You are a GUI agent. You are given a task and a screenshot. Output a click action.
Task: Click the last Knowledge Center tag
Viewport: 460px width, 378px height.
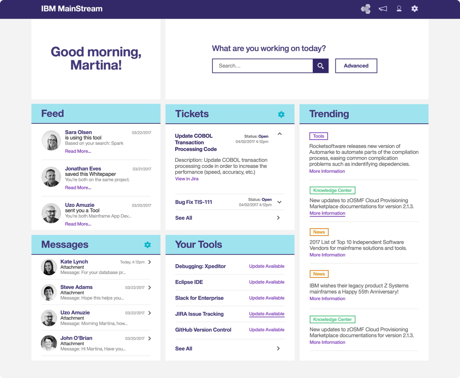tap(332, 319)
